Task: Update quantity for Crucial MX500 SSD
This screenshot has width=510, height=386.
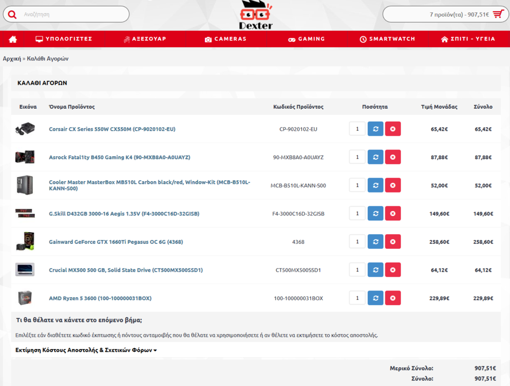Action: point(375,270)
